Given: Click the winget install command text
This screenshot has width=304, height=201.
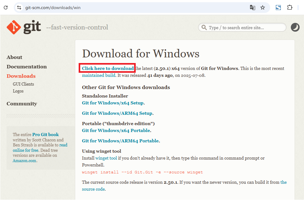Looking at the screenshot, I should tap(142, 172).
